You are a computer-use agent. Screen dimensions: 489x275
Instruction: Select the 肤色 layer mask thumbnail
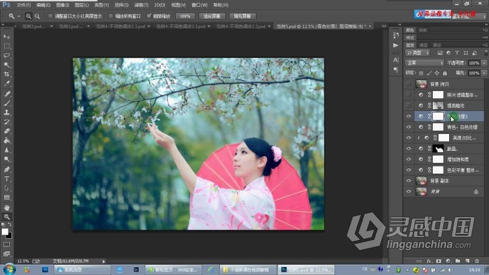tap(438, 148)
